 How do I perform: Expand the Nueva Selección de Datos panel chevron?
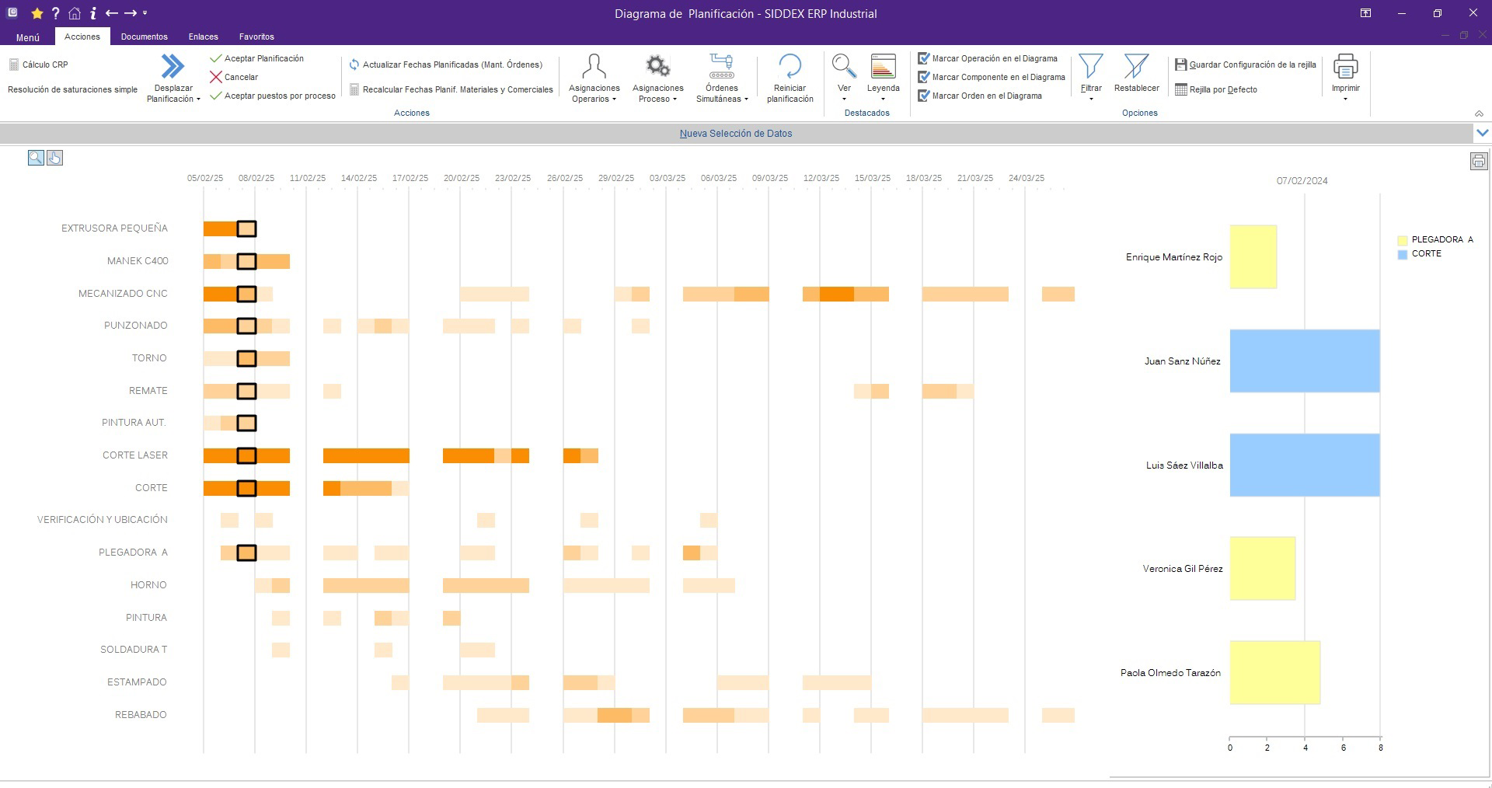tap(1482, 133)
